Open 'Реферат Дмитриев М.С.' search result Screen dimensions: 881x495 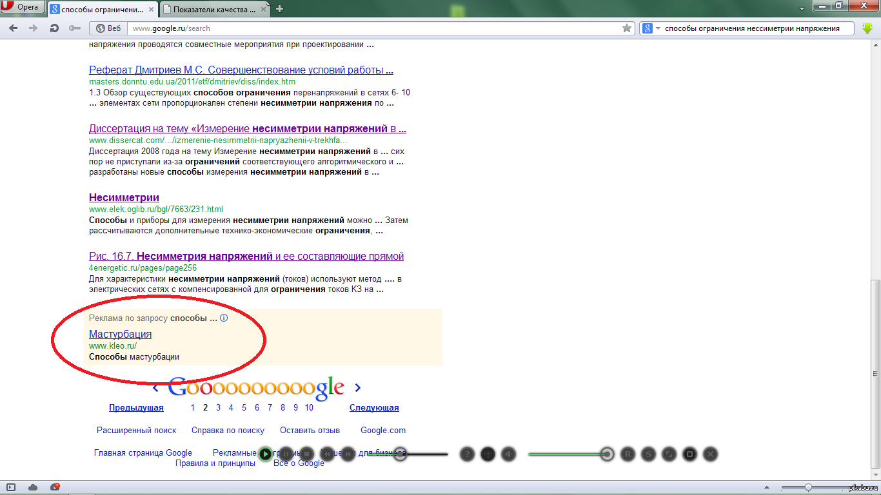241,70
